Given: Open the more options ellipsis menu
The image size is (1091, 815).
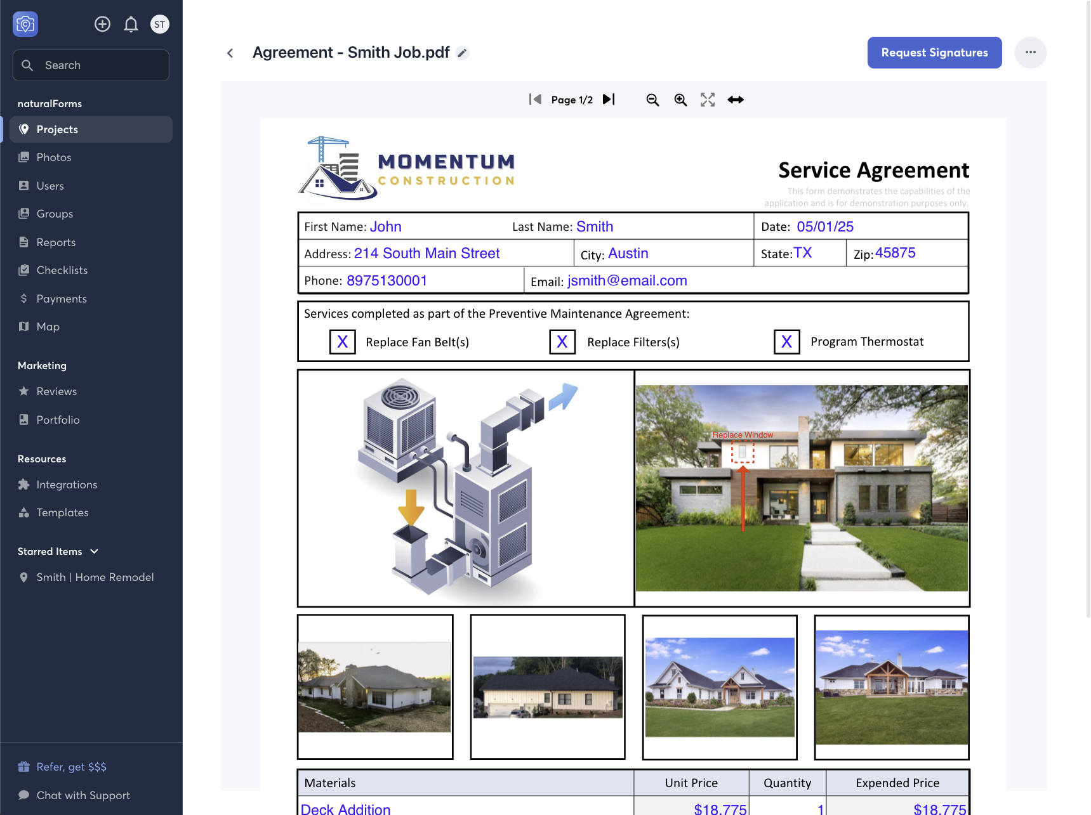Looking at the screenshot, I should [1030, 53].
